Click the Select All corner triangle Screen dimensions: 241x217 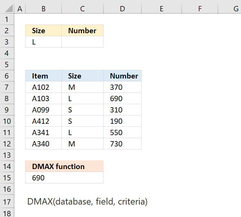click(9, 8)
